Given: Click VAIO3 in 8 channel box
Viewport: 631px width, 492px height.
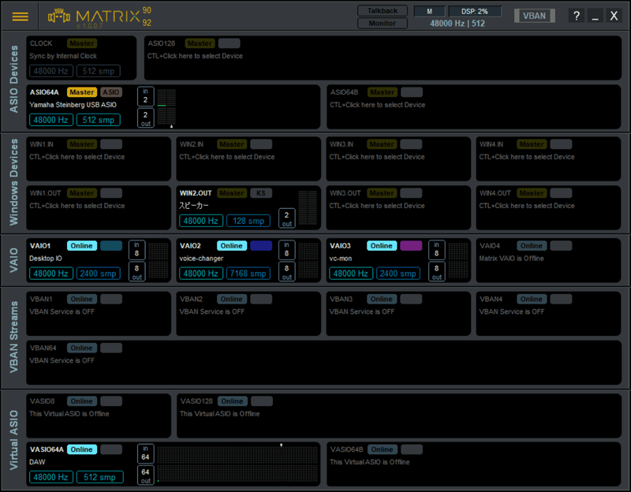Looking at the screenshot, I should (x=437, y=250).
